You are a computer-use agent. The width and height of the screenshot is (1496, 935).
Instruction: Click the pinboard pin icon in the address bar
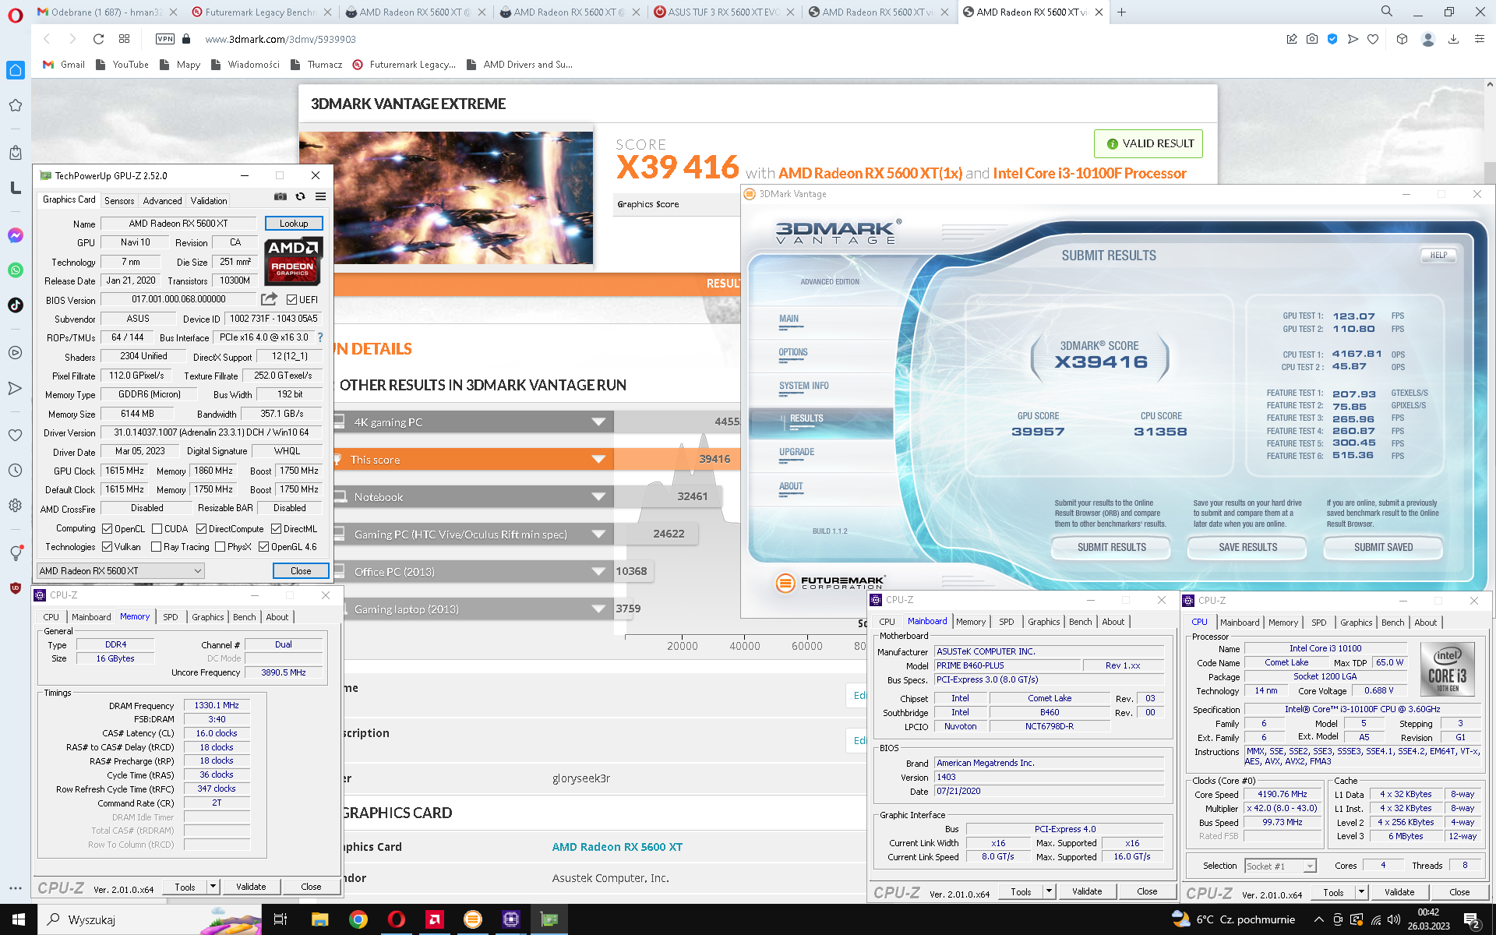pos(1292,39)
